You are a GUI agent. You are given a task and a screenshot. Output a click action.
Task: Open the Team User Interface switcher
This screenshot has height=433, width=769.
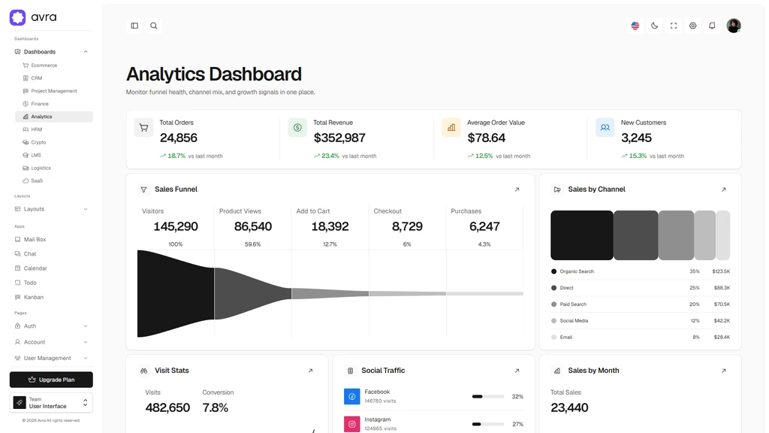pyautogui.click(x=51, y=403)
